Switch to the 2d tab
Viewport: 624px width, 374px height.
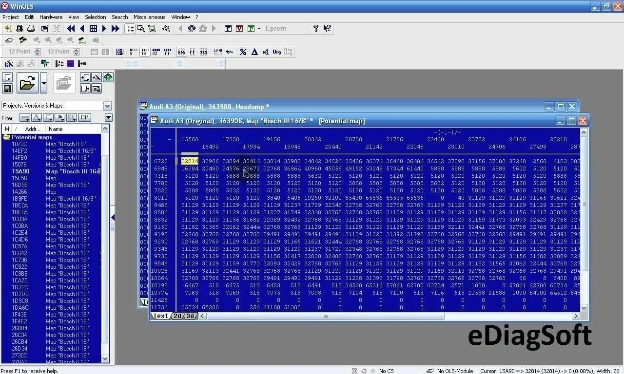[177, 316]
